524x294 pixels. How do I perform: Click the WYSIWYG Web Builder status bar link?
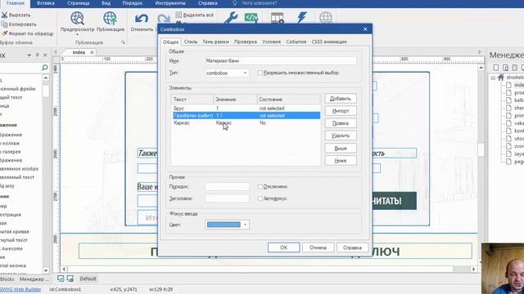[x=20, y=289]
